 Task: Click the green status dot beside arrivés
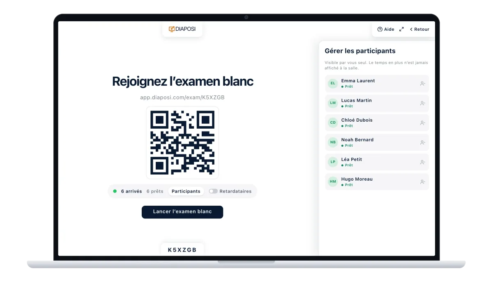point(115,191)
